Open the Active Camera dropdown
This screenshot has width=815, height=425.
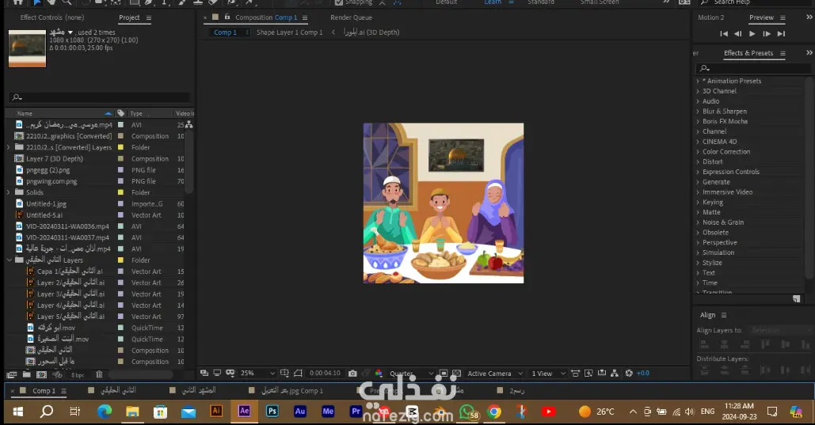495,373
